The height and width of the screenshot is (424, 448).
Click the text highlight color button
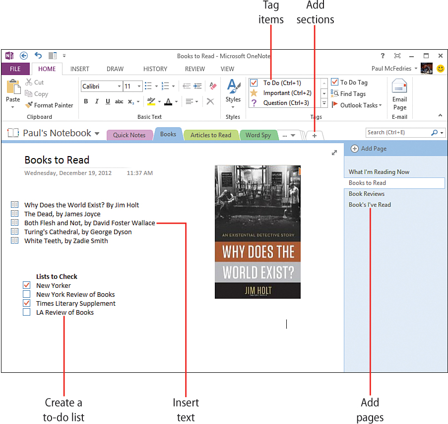[x=151, y=101]
